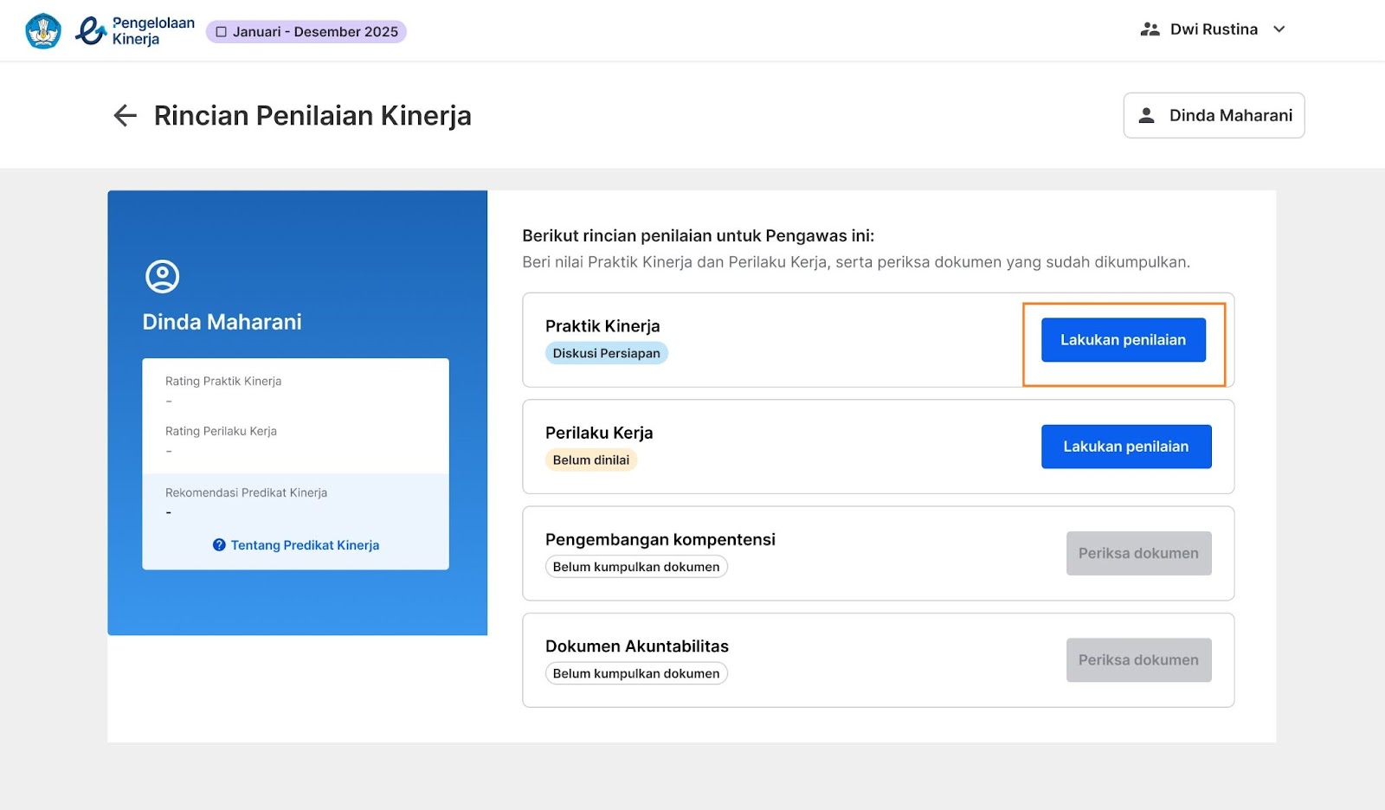Click the Belum kumpulkan dokumen badge under Dokumen Akuntabilitas
Viewport: 1385px width, 810px height.
coord(636,673)
